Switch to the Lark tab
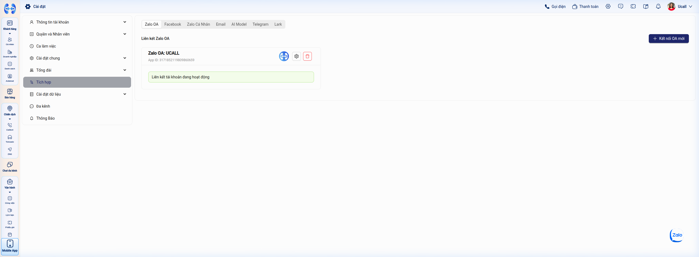 tap(278, 24)
